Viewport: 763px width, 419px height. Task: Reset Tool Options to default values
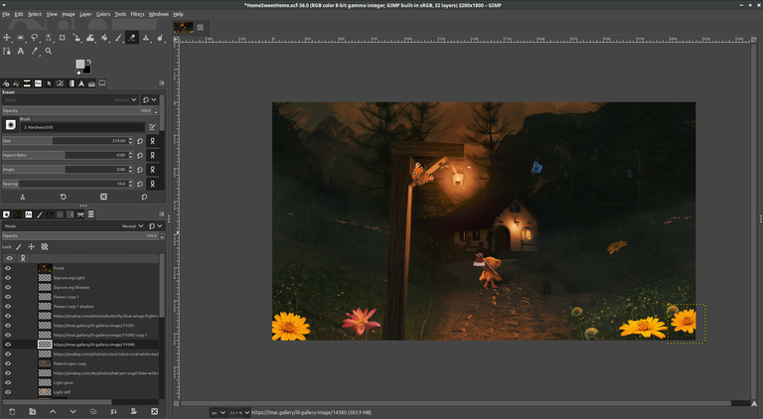(x=144, y=197)
